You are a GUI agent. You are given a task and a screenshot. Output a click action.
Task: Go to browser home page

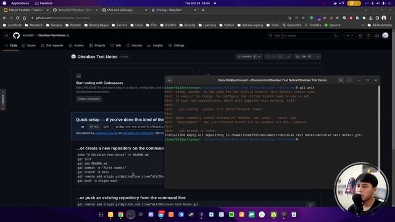click(24, 18)
